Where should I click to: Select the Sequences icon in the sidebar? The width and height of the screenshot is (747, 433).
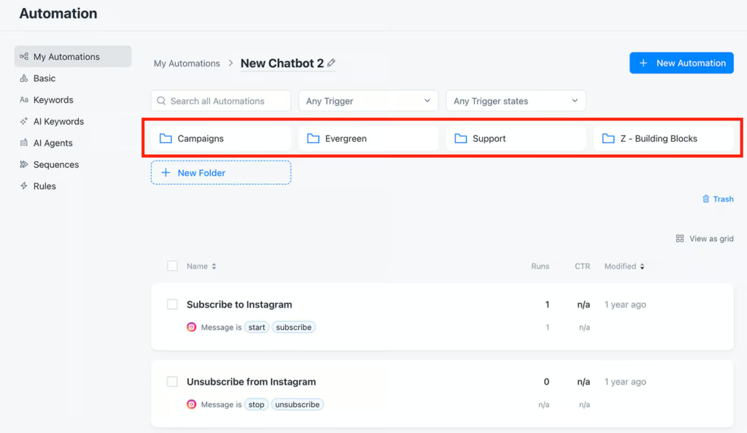23,164
